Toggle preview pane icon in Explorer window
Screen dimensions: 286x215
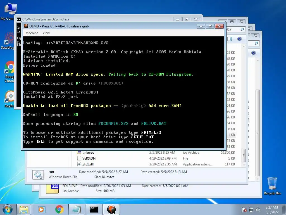[230, 39]
